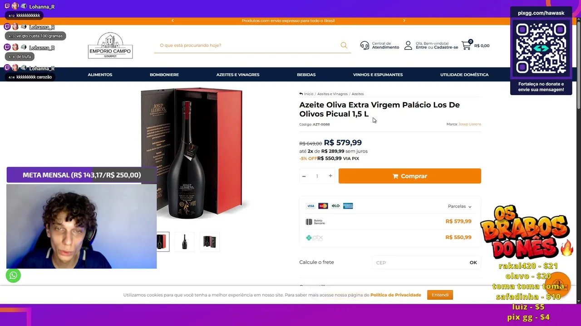Decrease quantity with minus button
Viewport: 581px width, 326px height.
(304, 176)
